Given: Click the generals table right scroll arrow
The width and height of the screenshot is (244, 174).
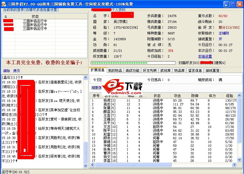Looking at the screenshot, I should [x=234, y=164].
